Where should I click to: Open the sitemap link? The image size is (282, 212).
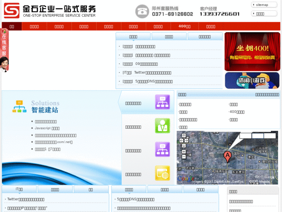point(264,5)
